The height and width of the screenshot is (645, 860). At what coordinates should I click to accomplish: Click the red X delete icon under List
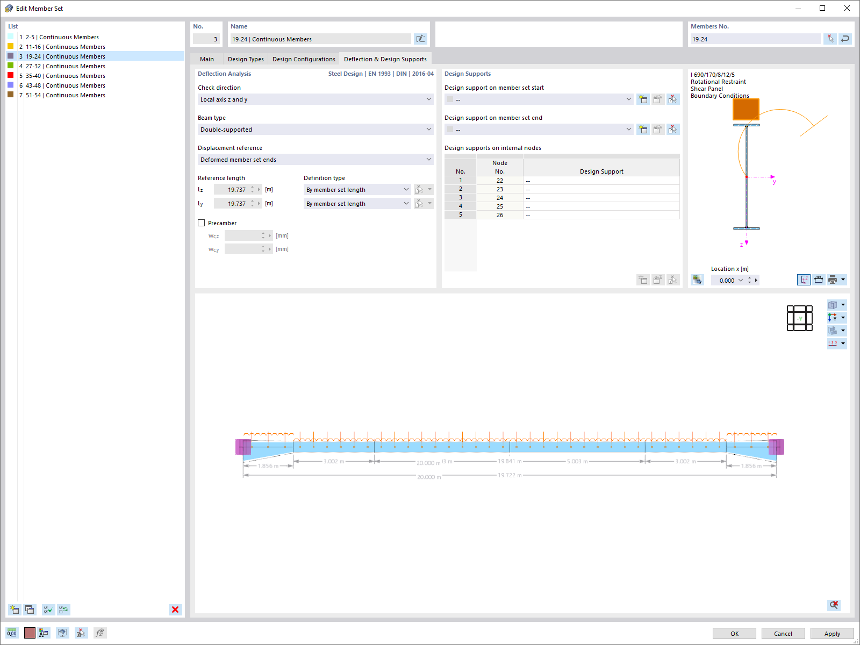[175, 610]
